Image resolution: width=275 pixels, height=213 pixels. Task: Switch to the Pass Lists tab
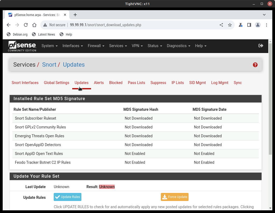tap(136, 83)
